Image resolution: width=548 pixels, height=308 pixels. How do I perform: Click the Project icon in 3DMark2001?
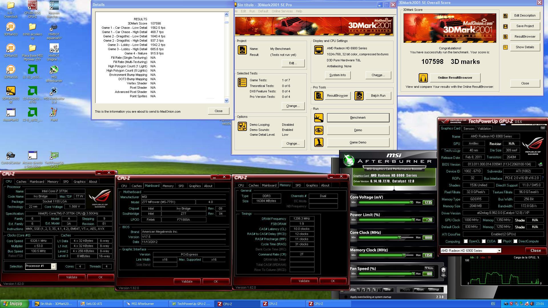(242, 50)
